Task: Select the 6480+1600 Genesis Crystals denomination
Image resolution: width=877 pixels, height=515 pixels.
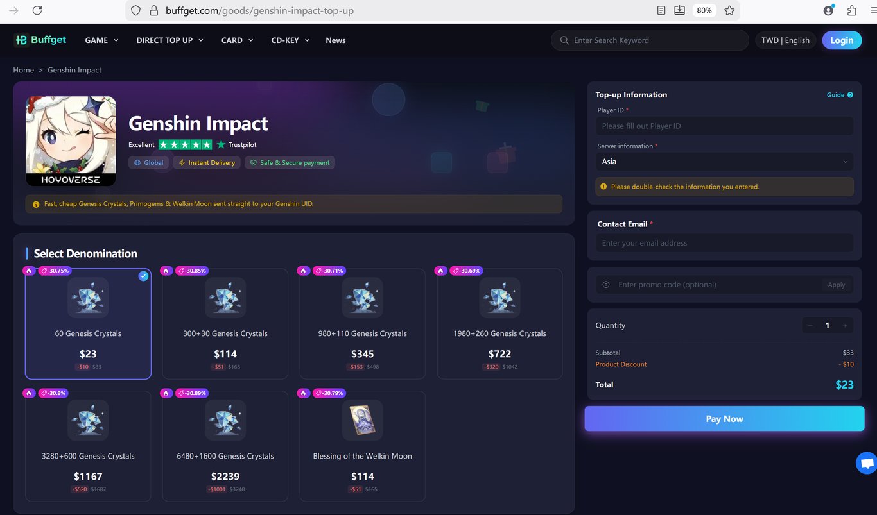Action: [x=225, y=446]
